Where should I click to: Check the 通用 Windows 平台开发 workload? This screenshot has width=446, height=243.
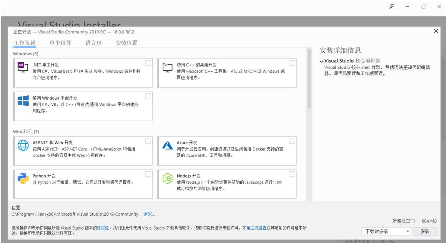pyautogui.click(x=148, y=97)
